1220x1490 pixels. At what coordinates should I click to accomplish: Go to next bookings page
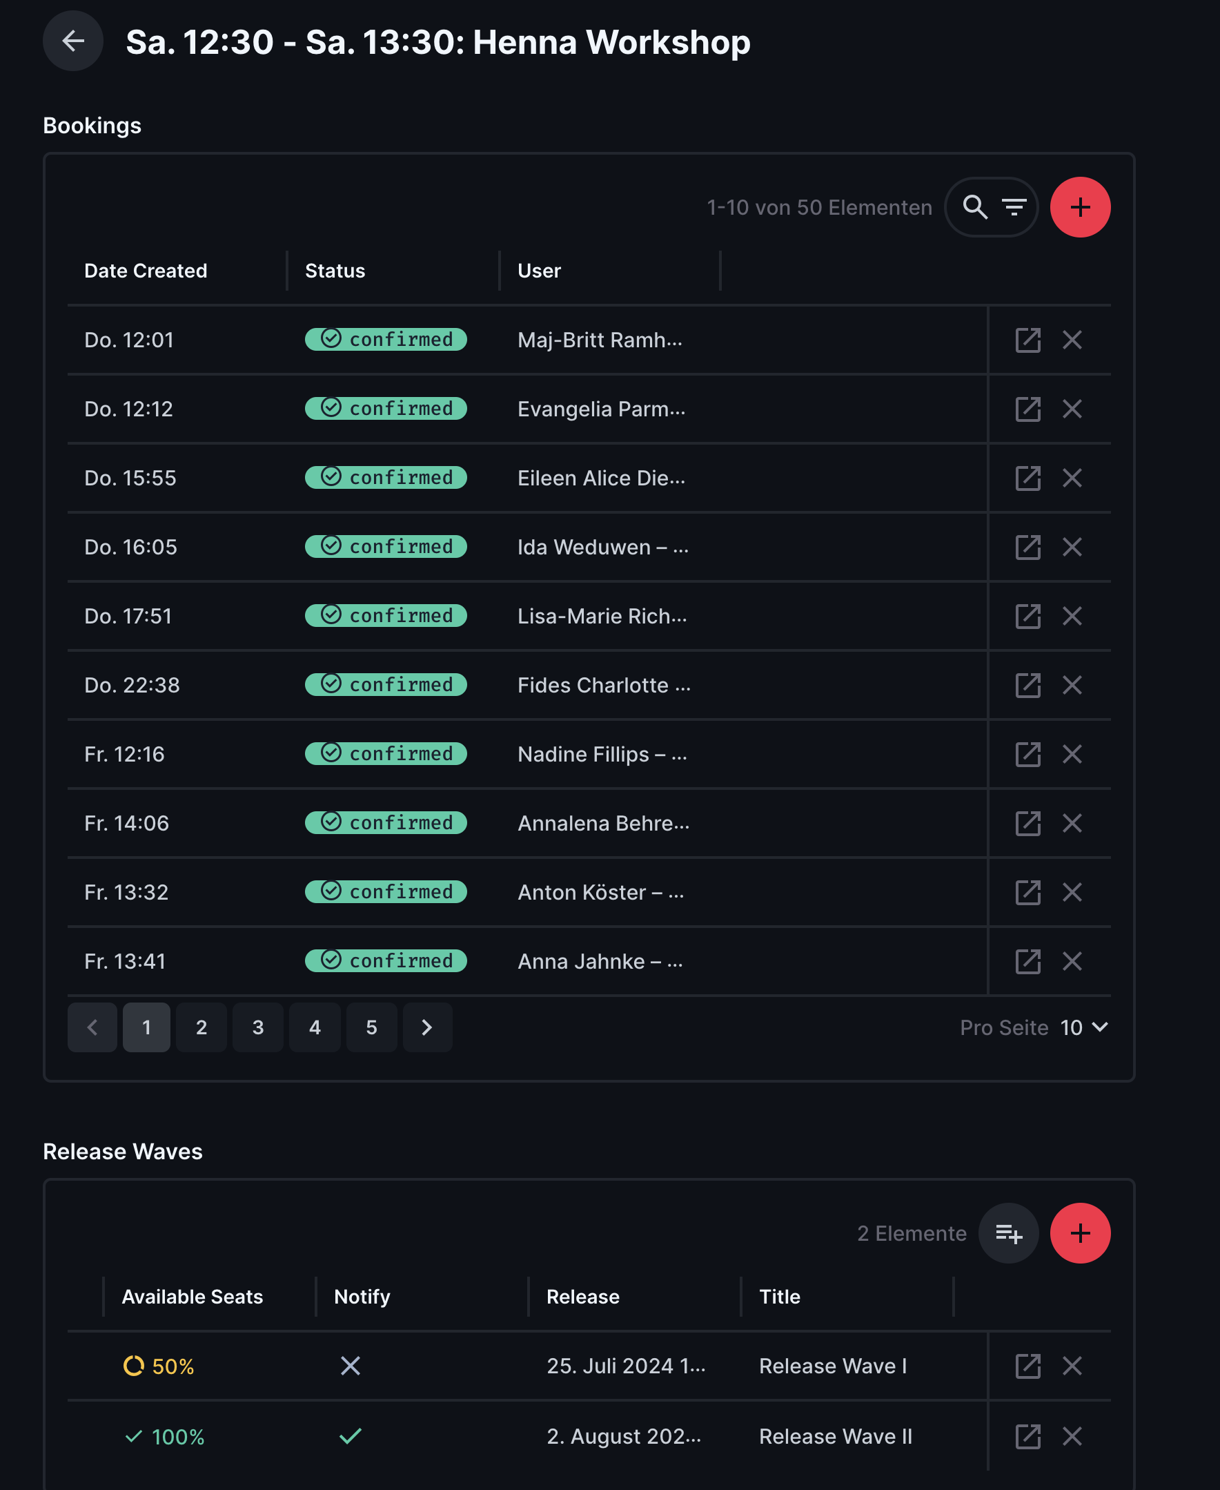(x=426, y=1028)
